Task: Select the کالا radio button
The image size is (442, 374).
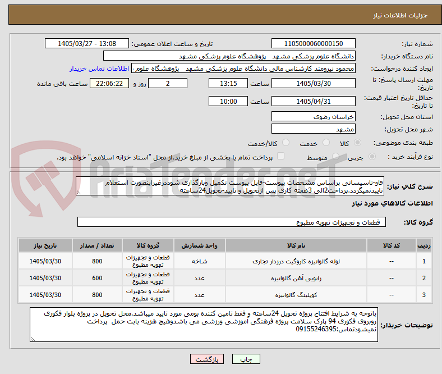Action: point(357,143)
